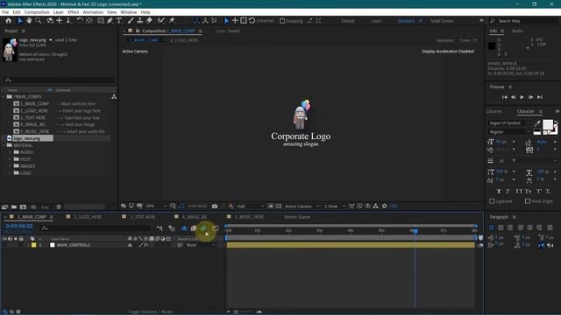Screen dimensions: 561x315
Task: Enable the Snapping checkbox
Action: (x=282, y=21)
